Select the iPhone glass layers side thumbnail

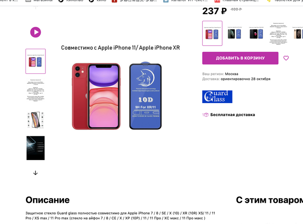[35, 120]
